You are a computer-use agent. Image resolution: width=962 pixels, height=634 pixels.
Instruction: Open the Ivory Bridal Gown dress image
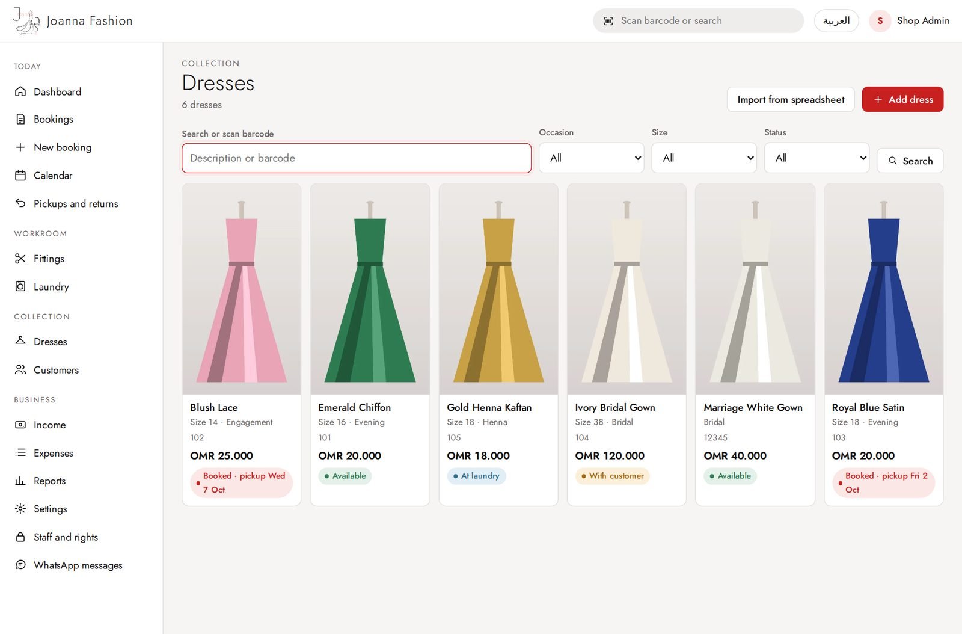(627, 289)
